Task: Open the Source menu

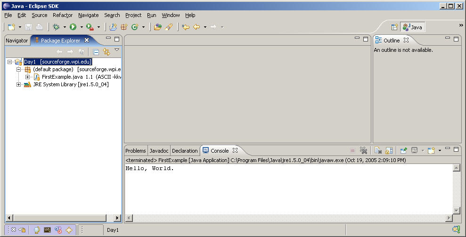Action: pos(40,15)
